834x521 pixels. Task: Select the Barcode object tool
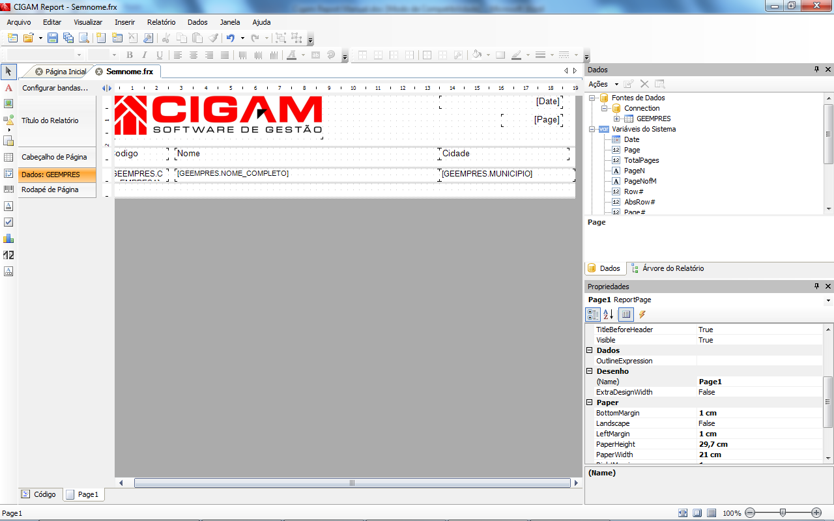[8, 189]
